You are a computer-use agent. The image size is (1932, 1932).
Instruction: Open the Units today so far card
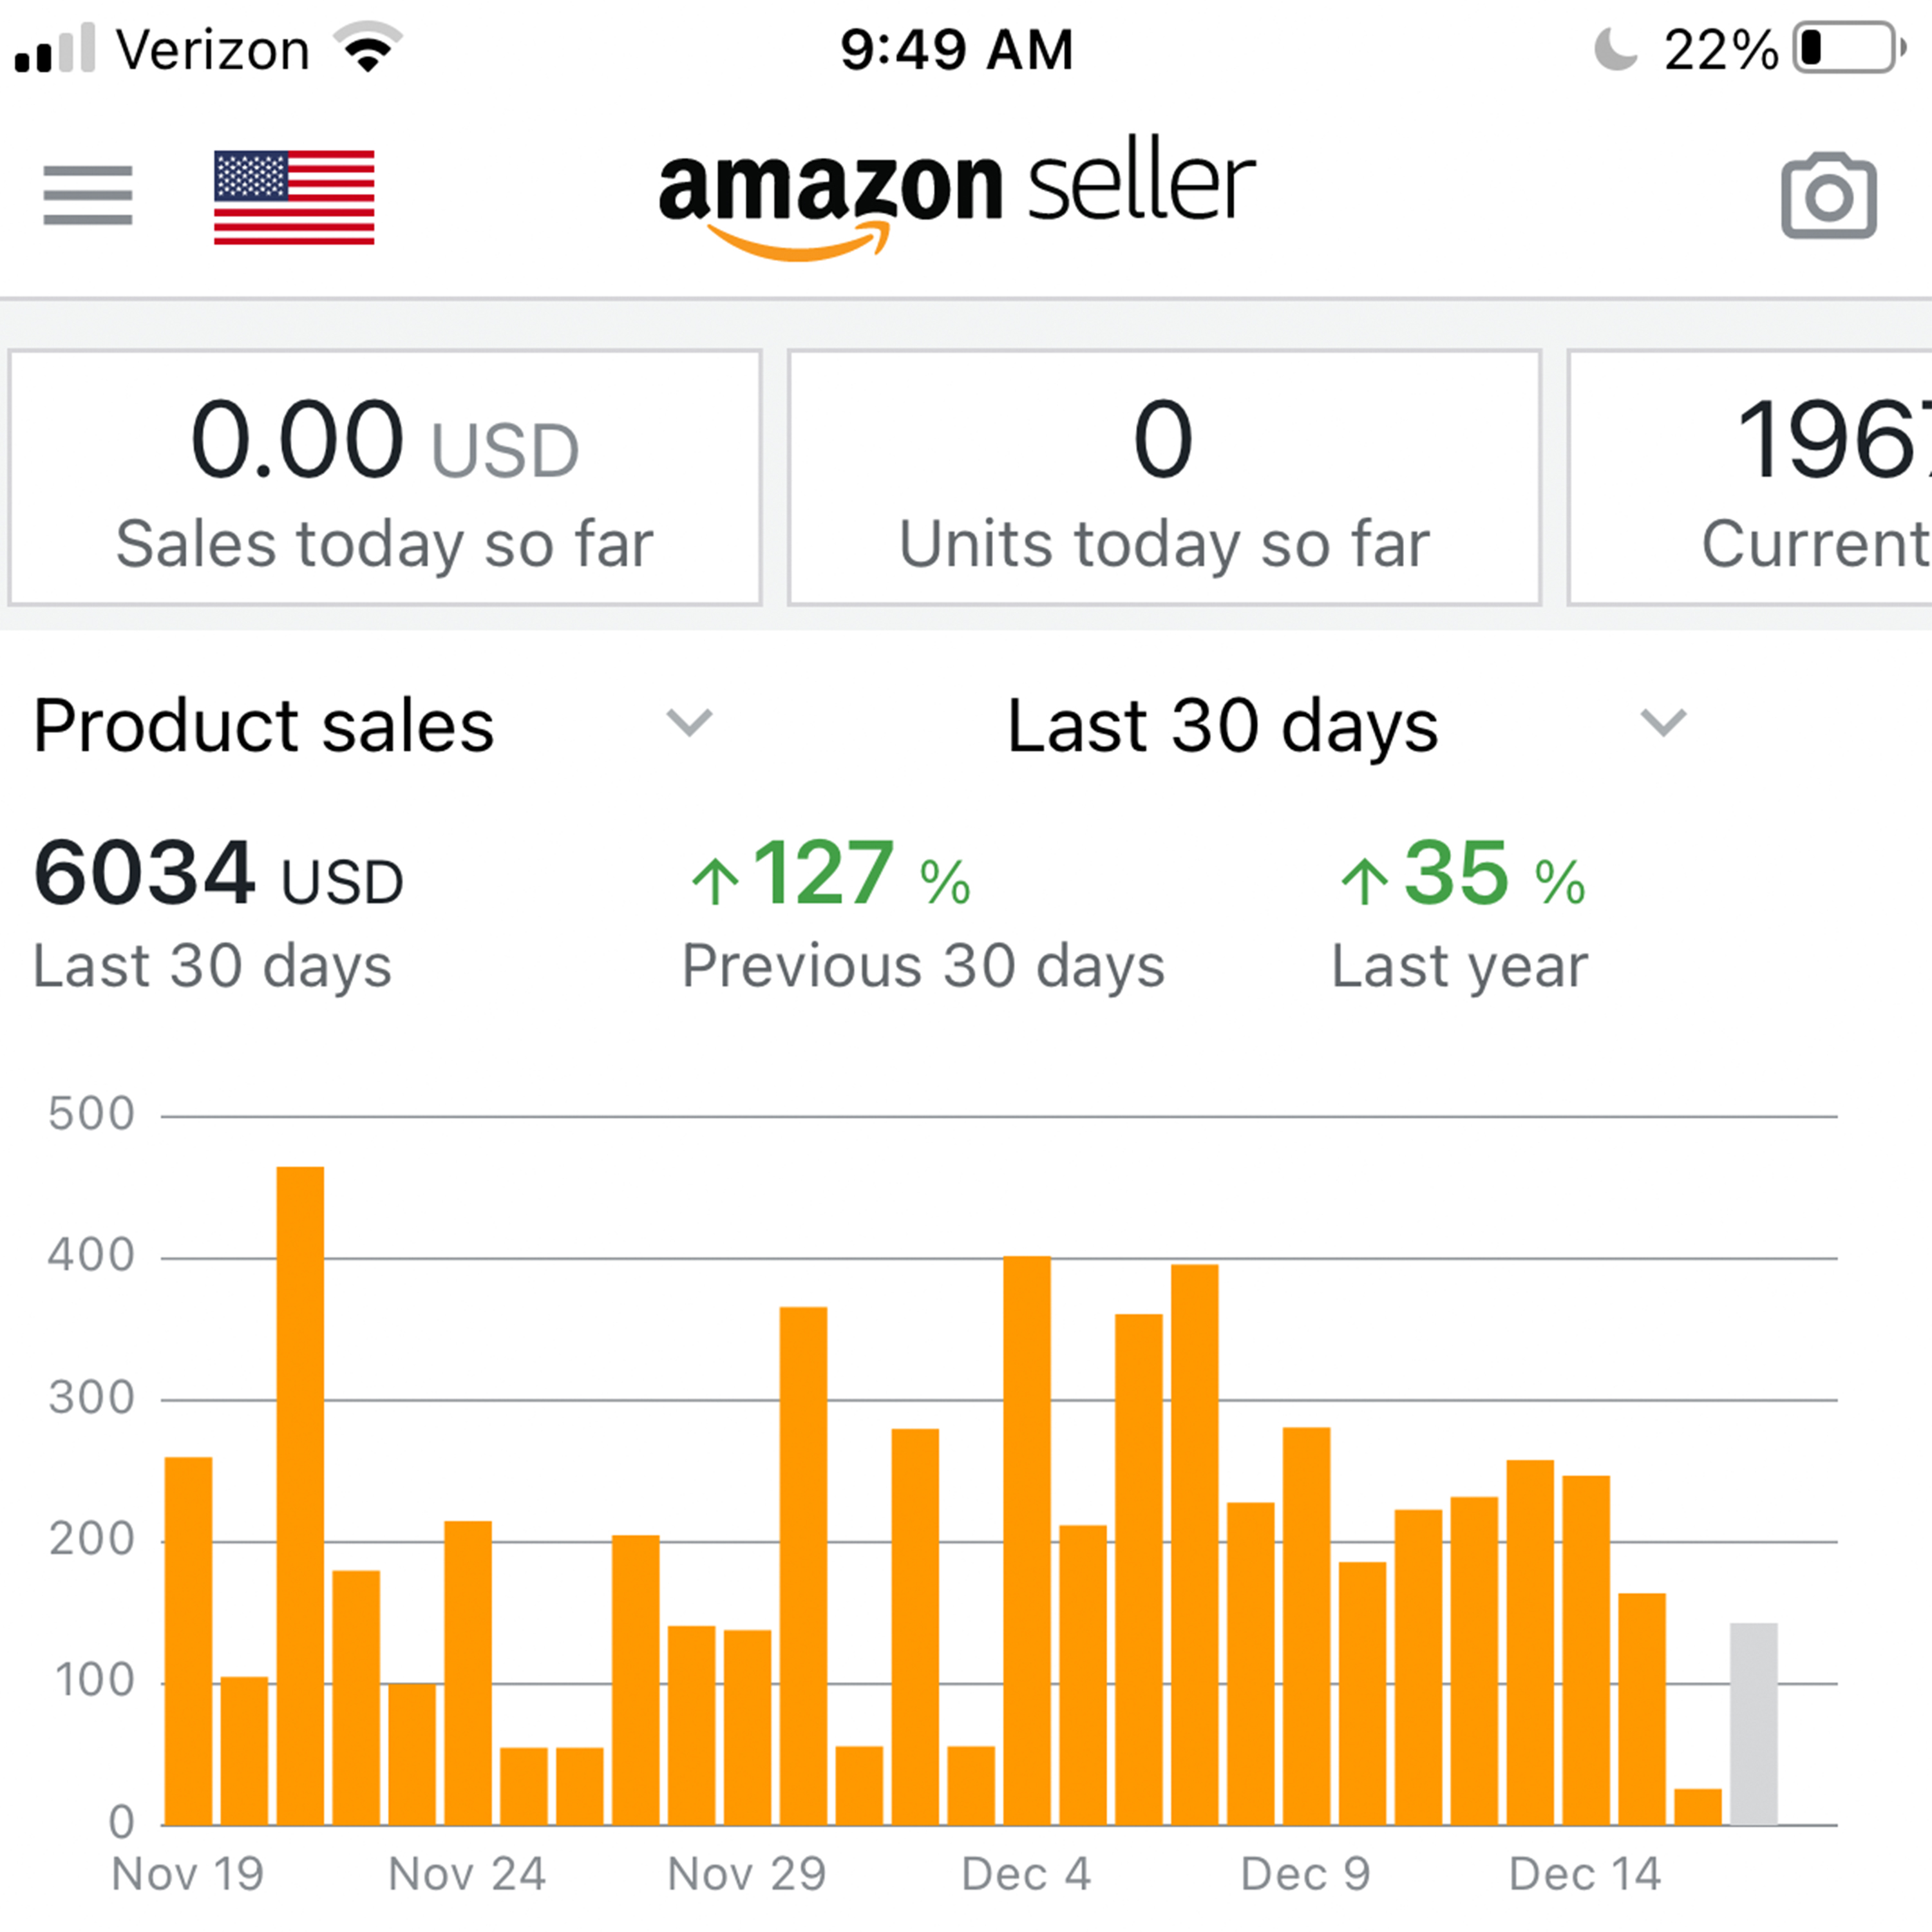click(x=1164, y=478)
